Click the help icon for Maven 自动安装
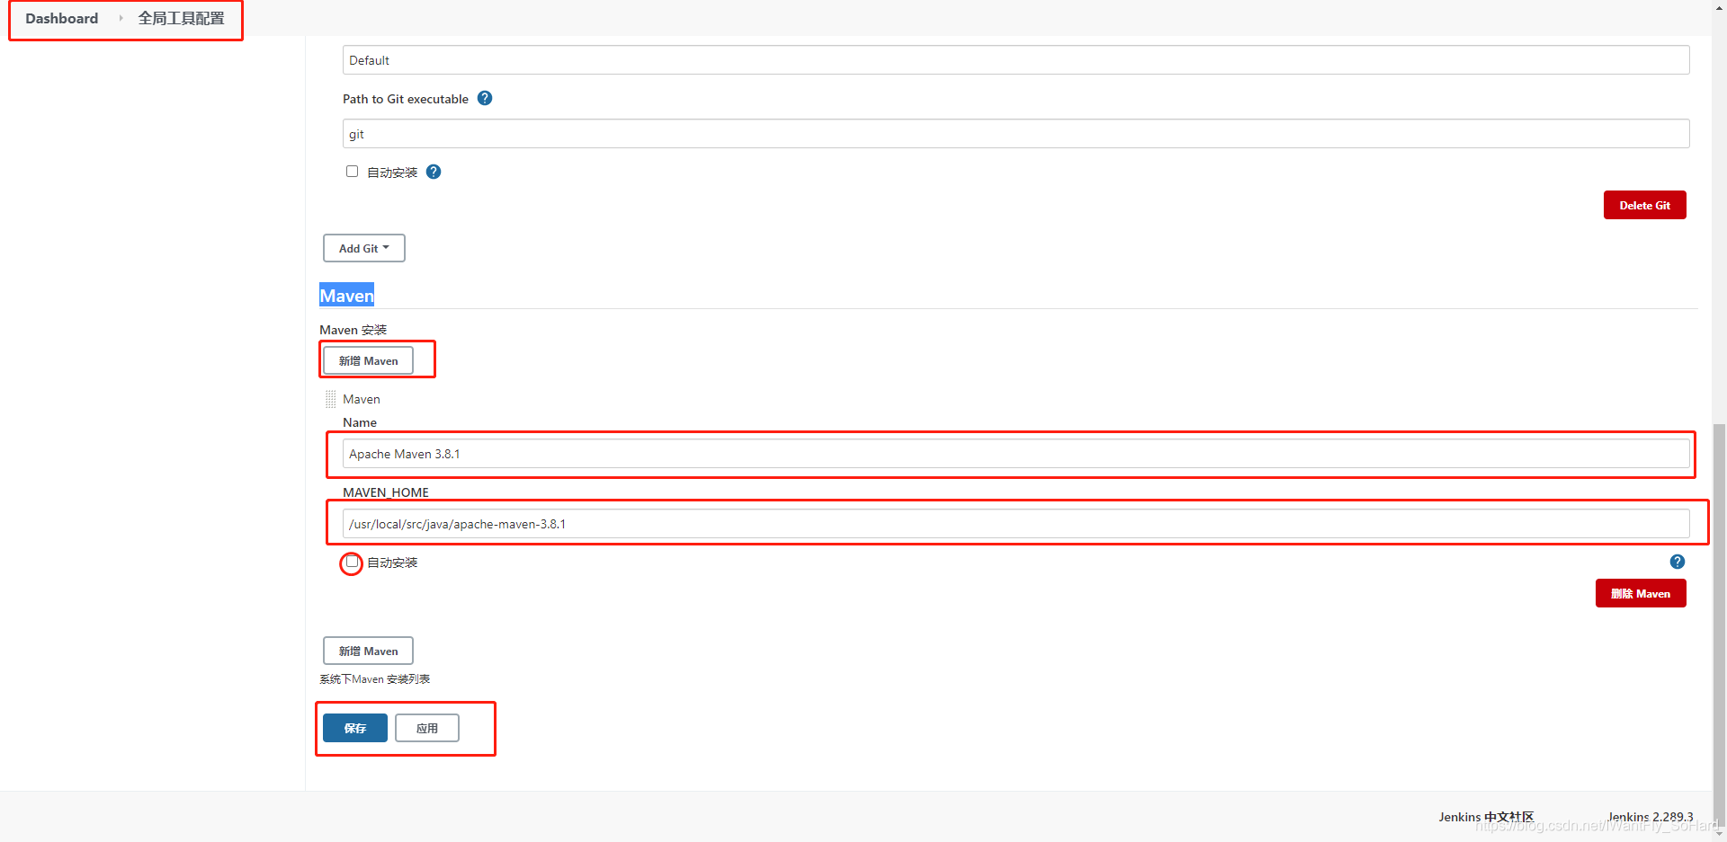 tap(1678, 562)
